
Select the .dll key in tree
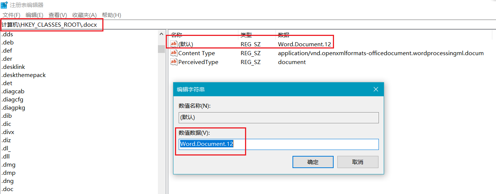coord(7,157)
